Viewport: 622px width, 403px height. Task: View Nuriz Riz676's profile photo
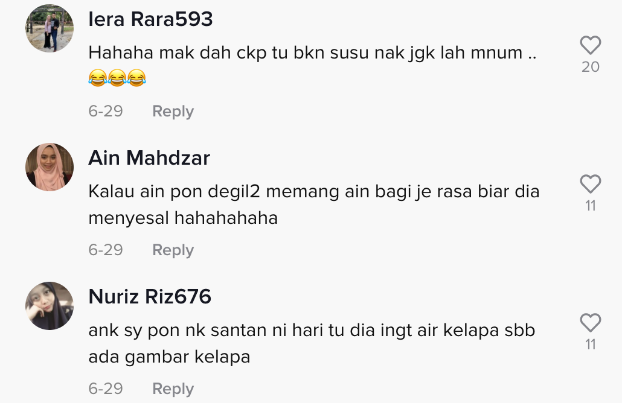[x=50, y=305]
